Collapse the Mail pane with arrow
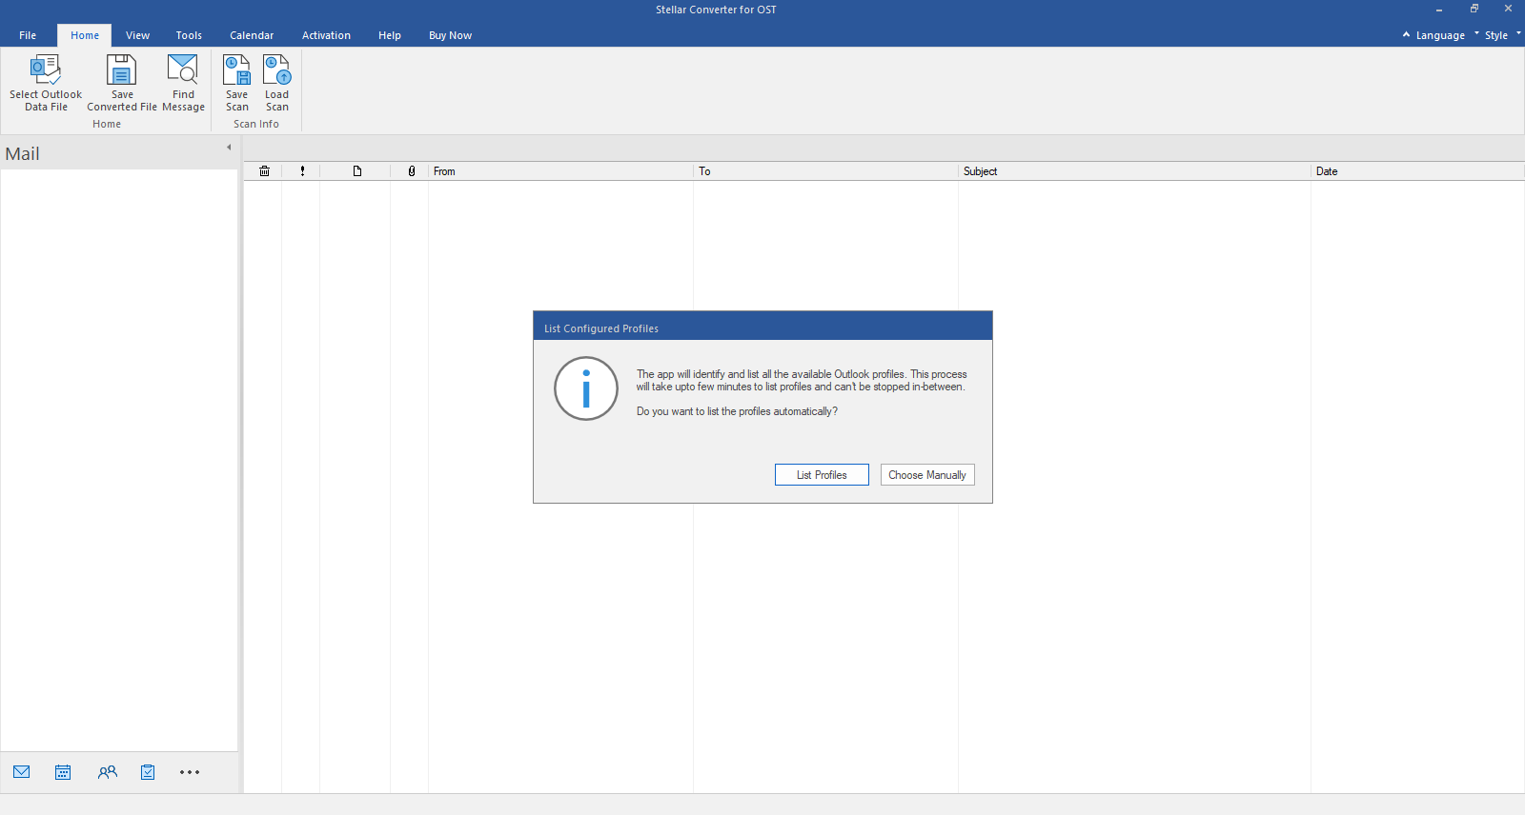 [229, 148]
